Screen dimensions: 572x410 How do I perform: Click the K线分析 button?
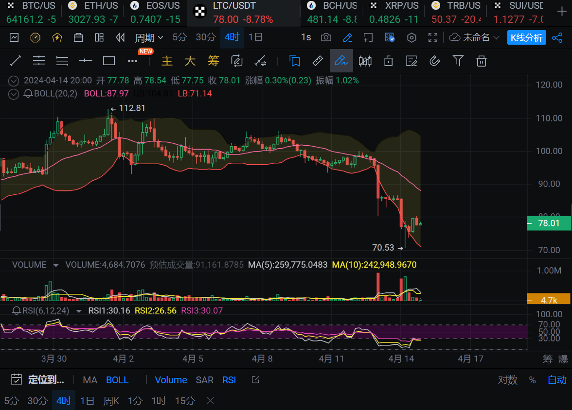(526, 37)
